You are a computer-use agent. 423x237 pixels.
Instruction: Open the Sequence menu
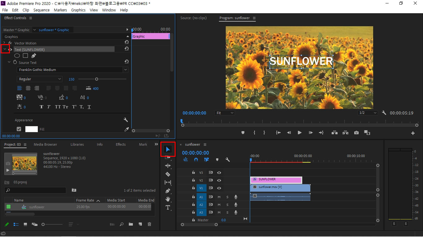(41, 10)
